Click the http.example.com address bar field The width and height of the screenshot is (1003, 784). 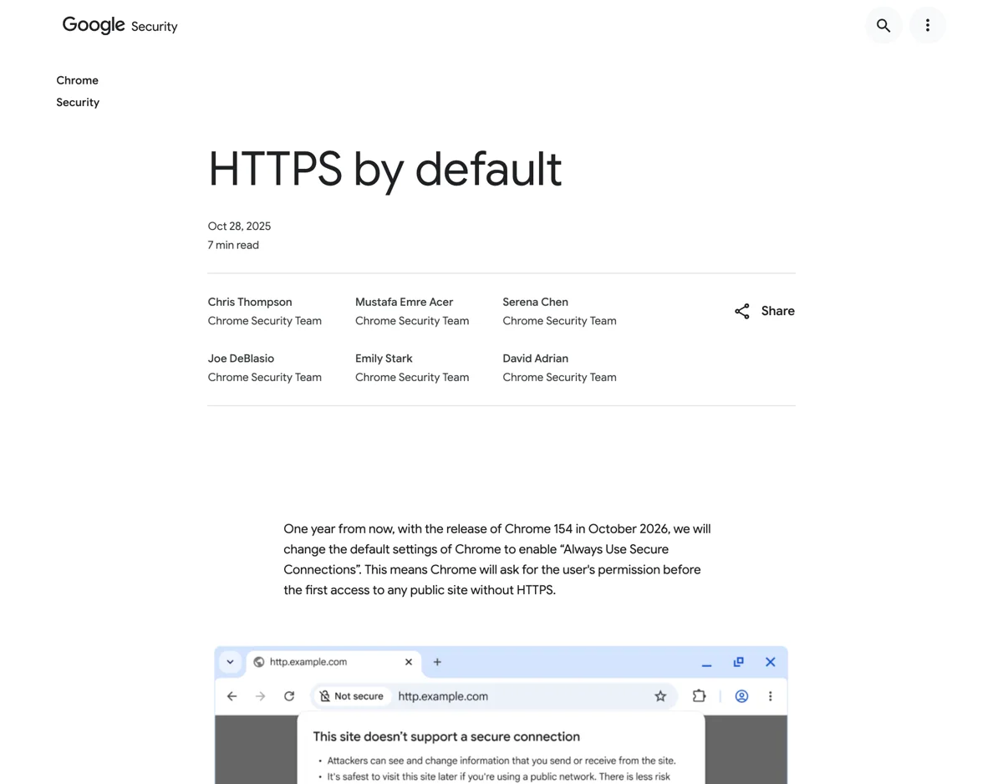pos(493,696)
